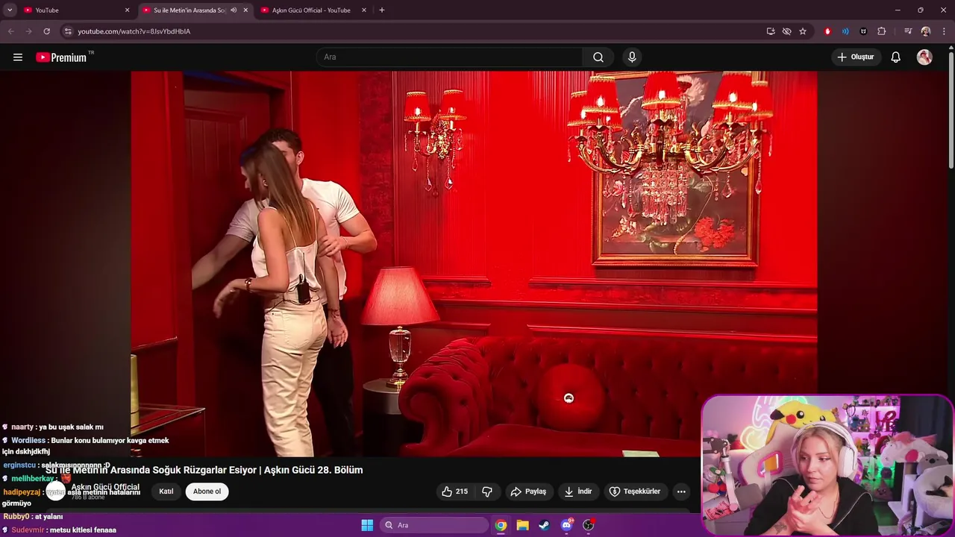Open the YouTube guide hamburger menu
Image resolution: width=955 pixels, height=537 pixels.
pos(18,57)
